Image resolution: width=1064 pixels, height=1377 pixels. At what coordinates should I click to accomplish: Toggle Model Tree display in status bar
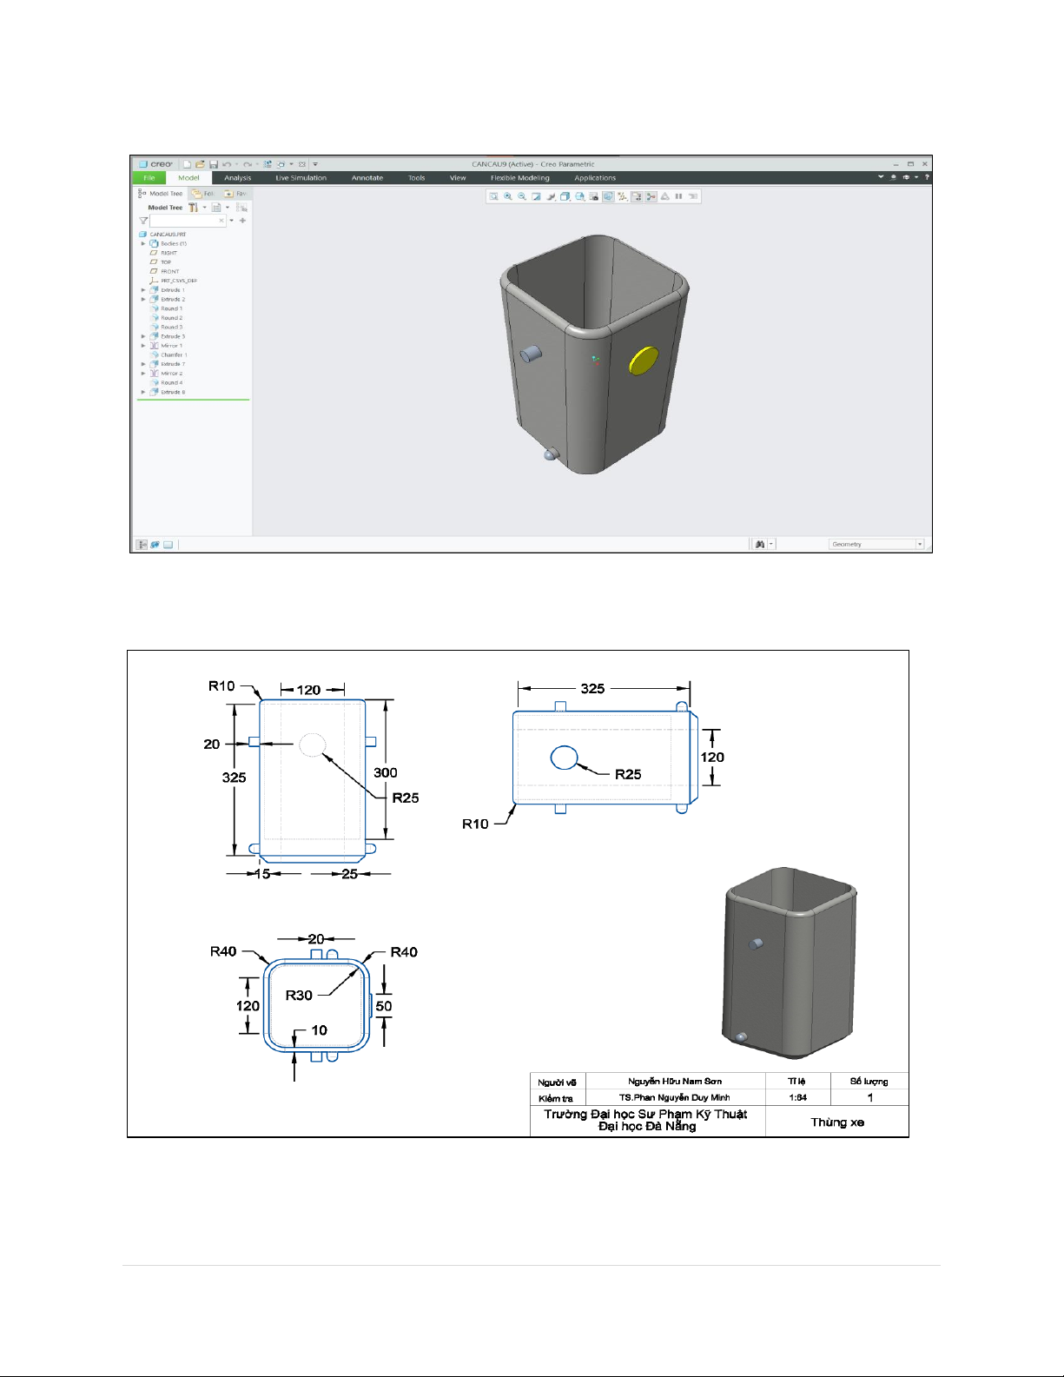(142, 545)
